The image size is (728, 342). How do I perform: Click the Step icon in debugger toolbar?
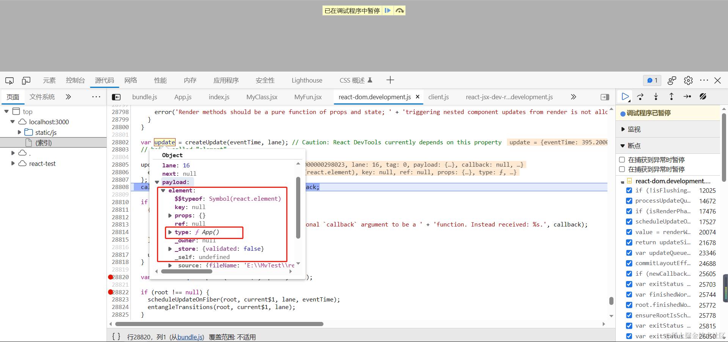tap(687, 97)
